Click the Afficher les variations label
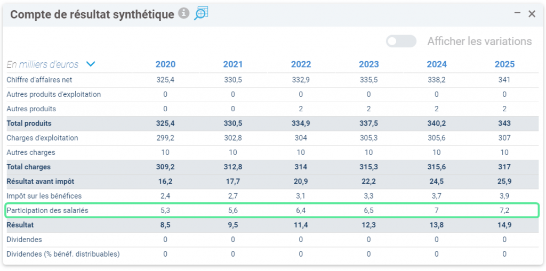546x271 pixels. point(479,42)
